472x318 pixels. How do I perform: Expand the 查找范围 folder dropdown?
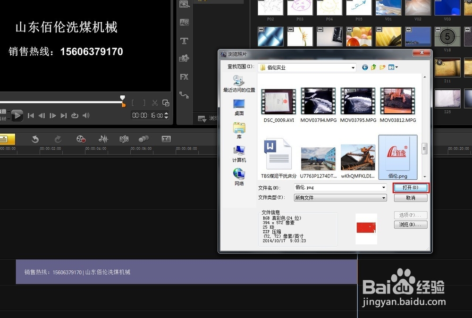[x=353, y=67]
